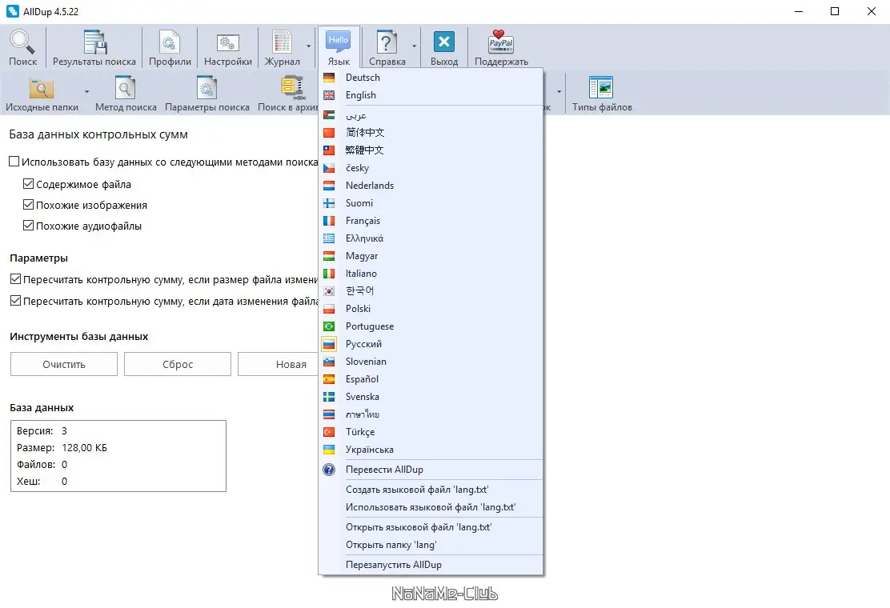The height and width of the screenshot is (608, 890).
Task: Expand the dropdown arrow left of Типы файлов
Action: 559,92
